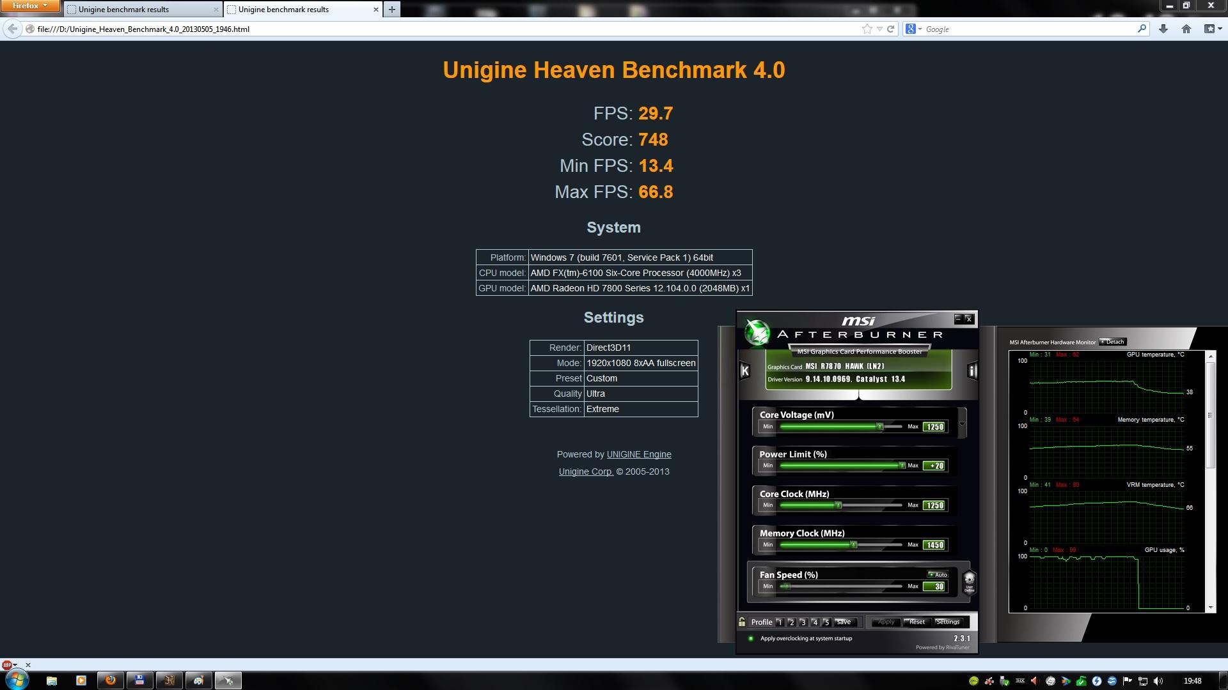
Task: Switch to the floppy disk app in taskbar
Action: (x=139, y=680)
